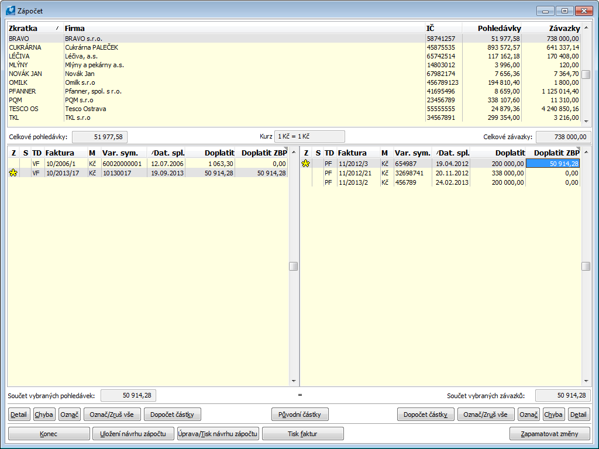Screen dimensions: 599x449
Task: Select the PFANNER company row
Action: [x=294, y=91]
